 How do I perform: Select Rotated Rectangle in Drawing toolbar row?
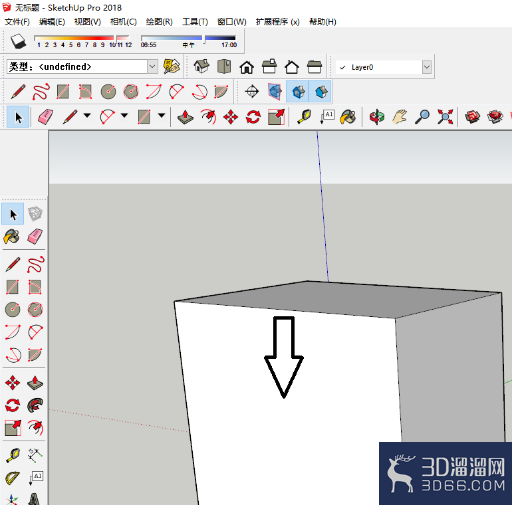click(x=85, y=91)
